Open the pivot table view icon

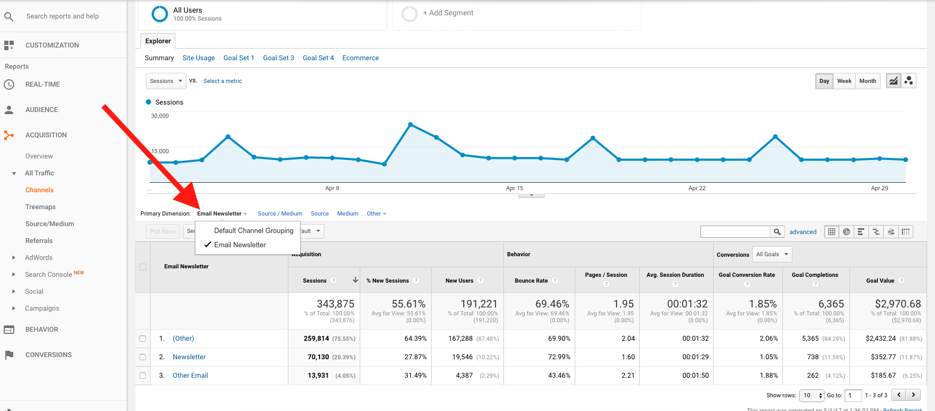tap(905, 232)
